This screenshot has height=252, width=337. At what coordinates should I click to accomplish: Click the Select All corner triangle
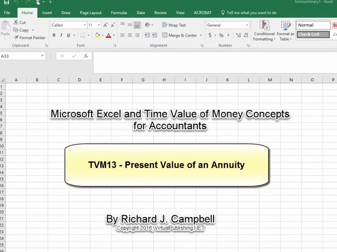point(2,80)
